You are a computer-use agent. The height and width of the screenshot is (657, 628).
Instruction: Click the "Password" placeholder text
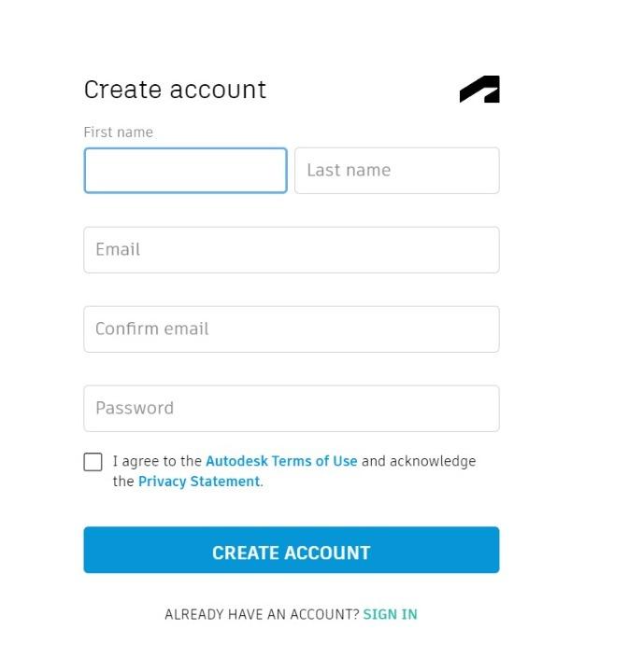pos(135,409)
